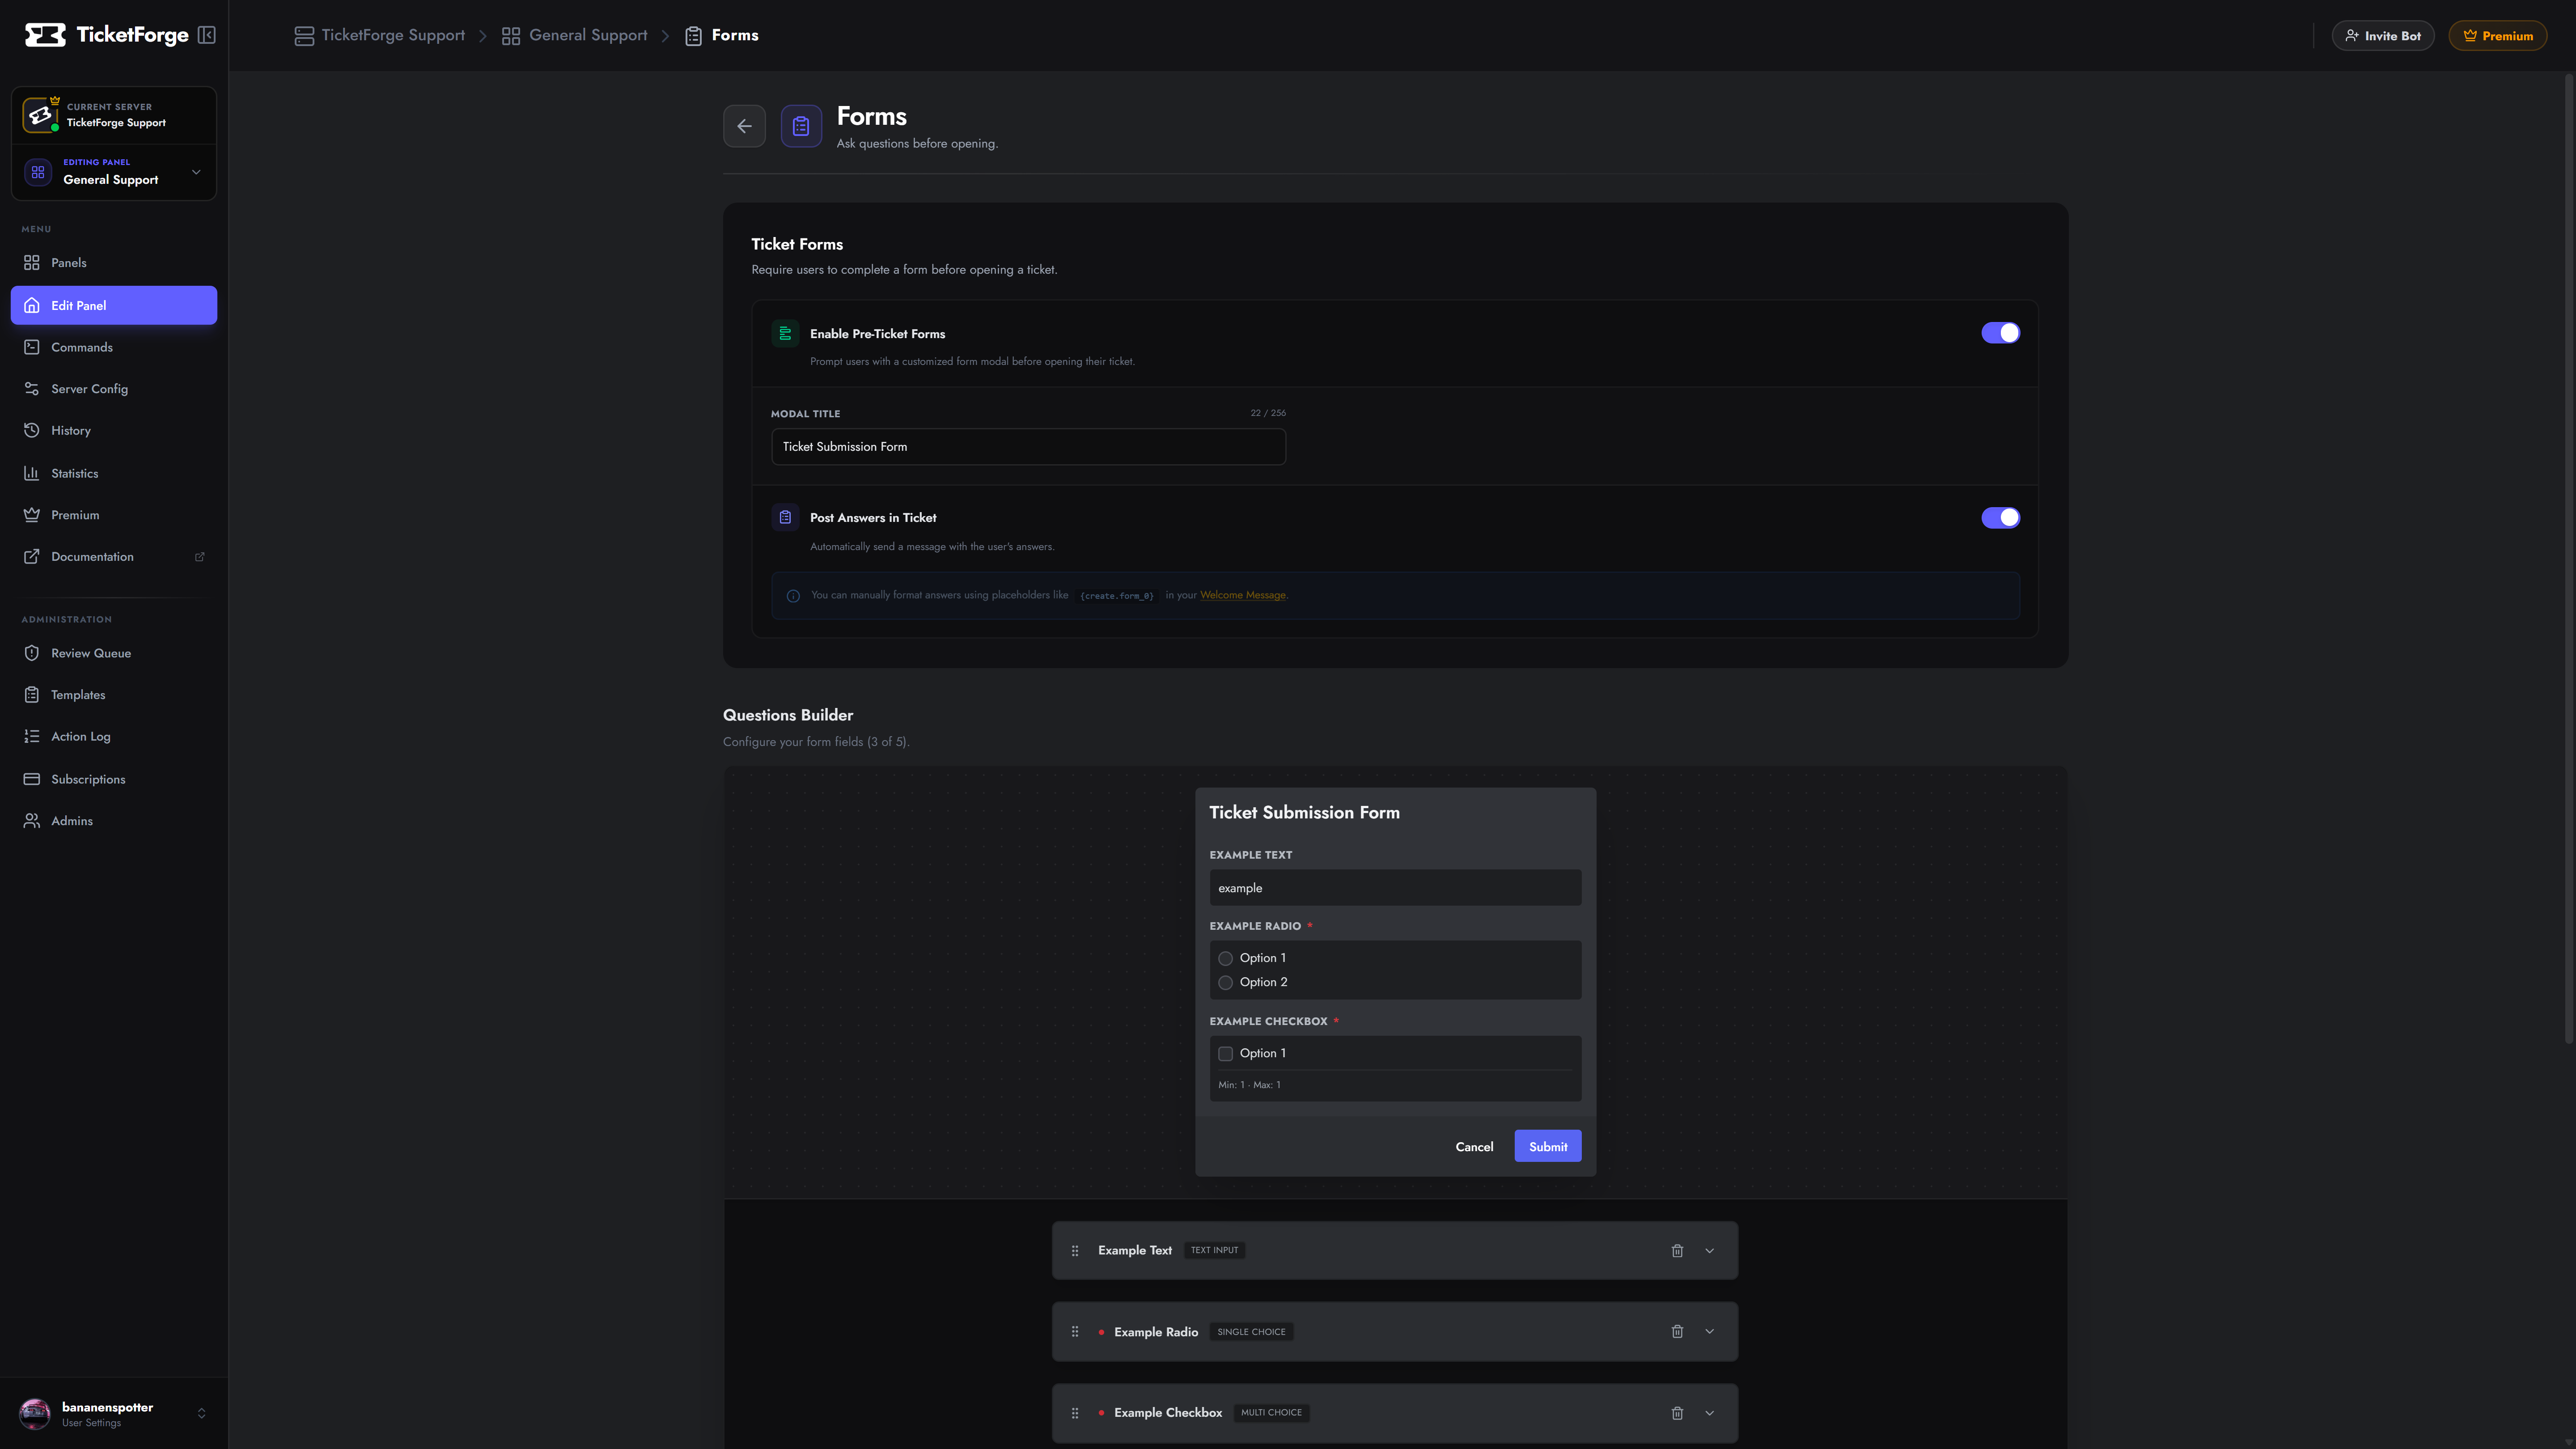The width and height of the screenshot is (2576, 1449).
Task: Select Option 2 radio button
Action: pyautogui.click(x=1225, y=983)
